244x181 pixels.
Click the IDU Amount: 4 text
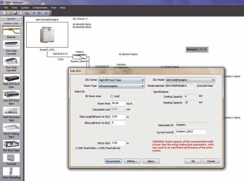pyautogui.click(x=80, y=19)
